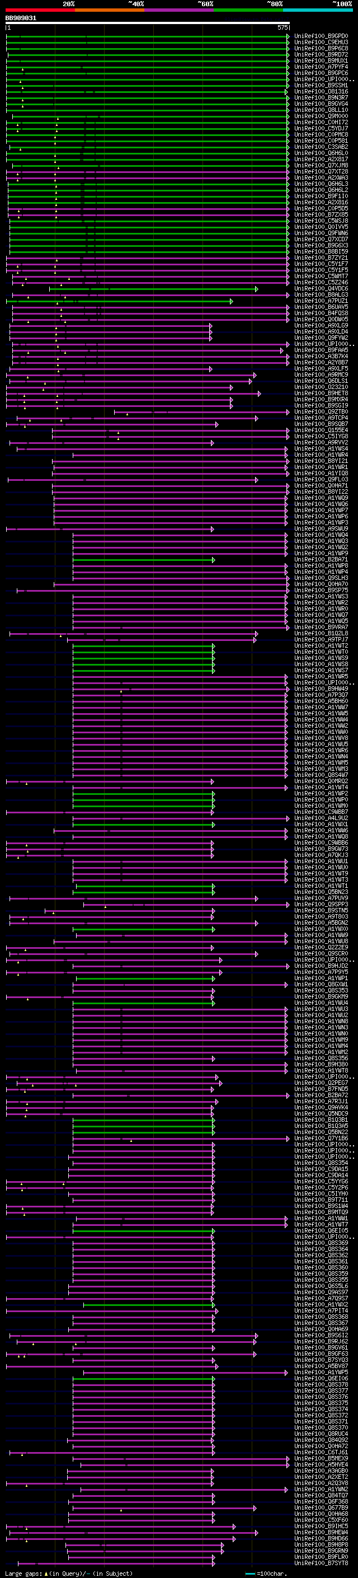
Task: Select the UniRef100_C5XF60 label
Action: tap(321, 1520)
